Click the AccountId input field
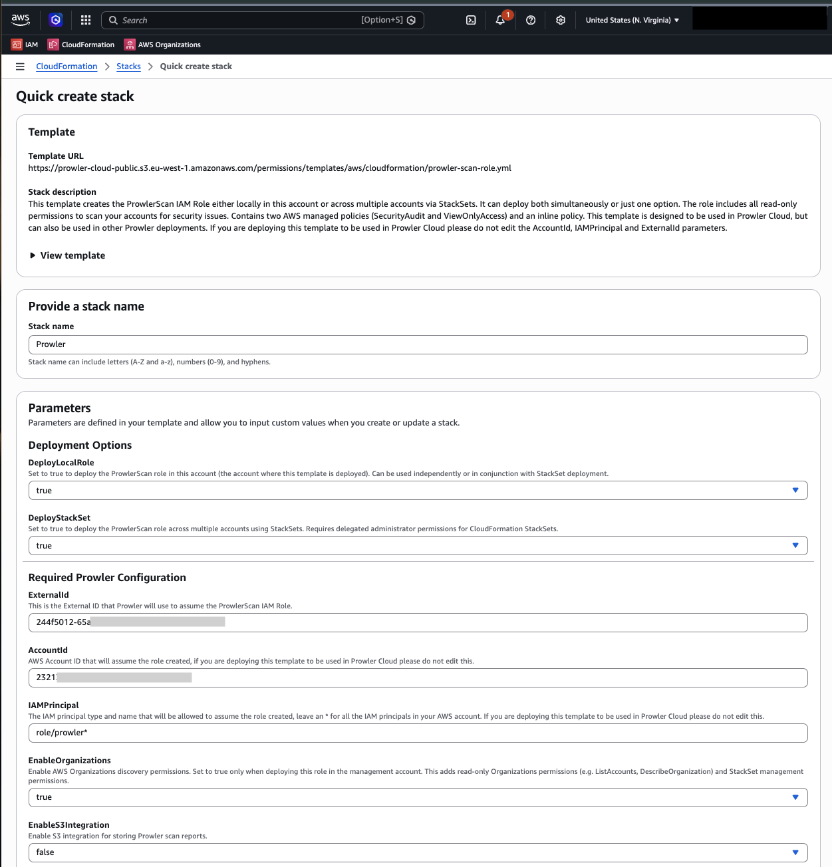The height and width of the screenshot is (867, 832). click(418, 678)
